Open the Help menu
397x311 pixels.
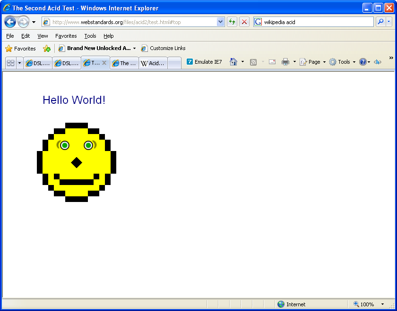(108, 36)
